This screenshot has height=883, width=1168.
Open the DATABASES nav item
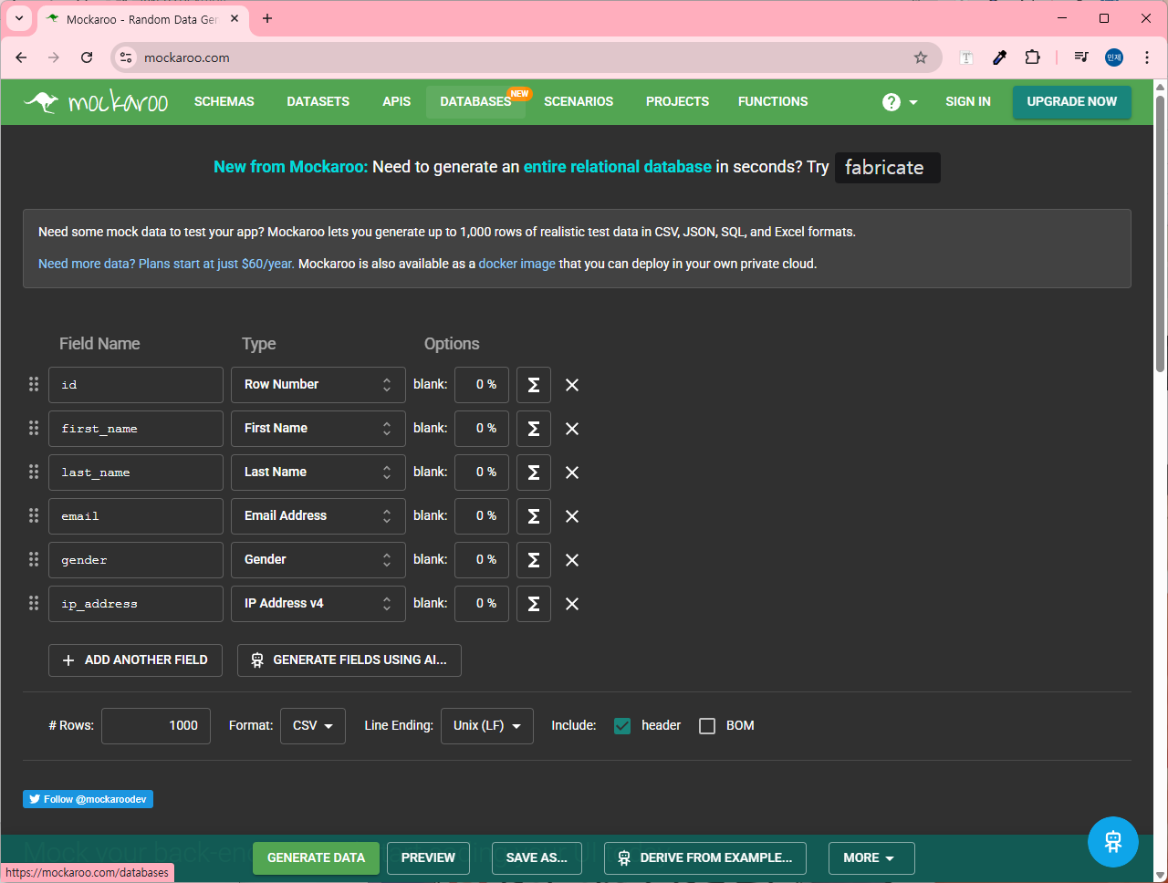[476, 101]
